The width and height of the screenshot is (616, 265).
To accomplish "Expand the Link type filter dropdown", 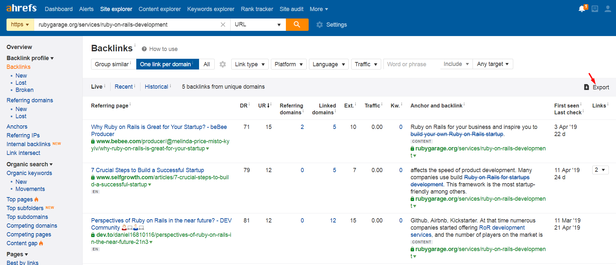I will click(x=250, y=64).
